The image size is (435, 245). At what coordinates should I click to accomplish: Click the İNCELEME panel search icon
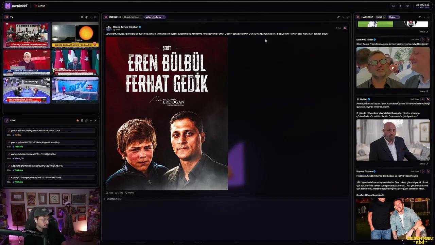[106, 17]
